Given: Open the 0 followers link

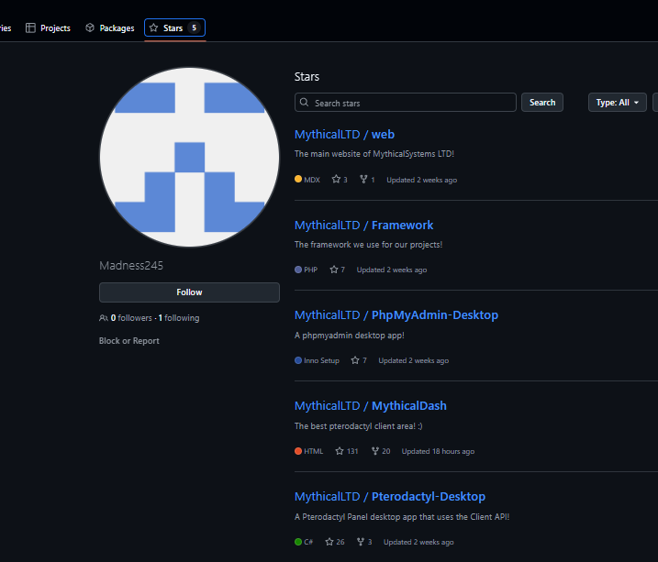Looking at the screenshot, I should (x=131, y=318).
